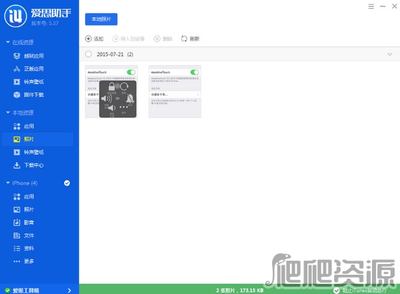Expand 爱思工具箱 with the chevron arrow
The width and height of the screenshot is (400, 294).
69,291
